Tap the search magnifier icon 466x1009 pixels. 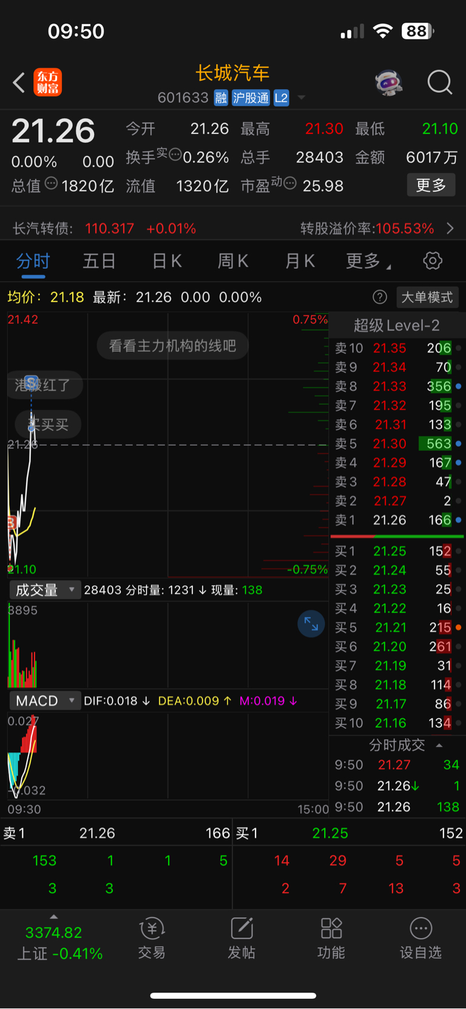click(440, 83)
